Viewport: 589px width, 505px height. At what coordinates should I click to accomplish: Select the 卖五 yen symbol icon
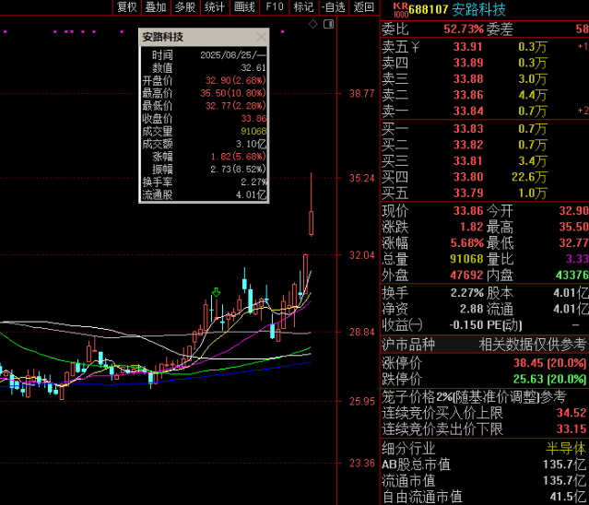[x=415, y=47]
